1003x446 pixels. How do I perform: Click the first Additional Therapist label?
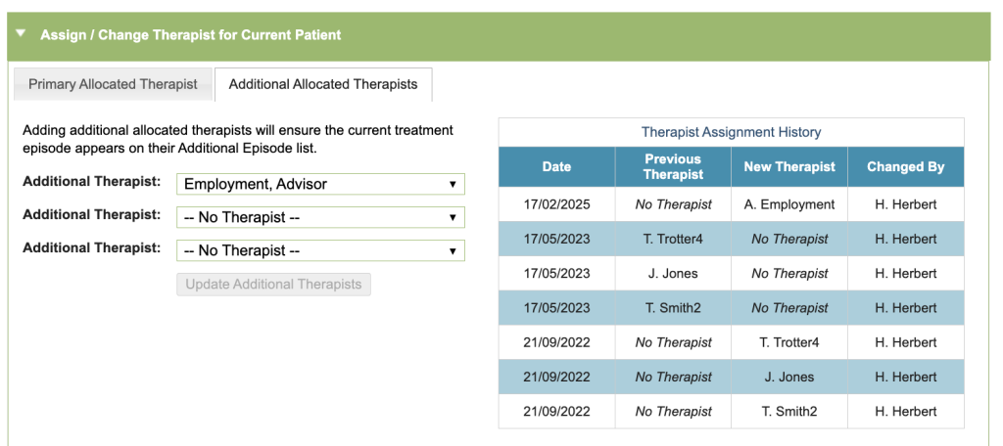[91, 182]
